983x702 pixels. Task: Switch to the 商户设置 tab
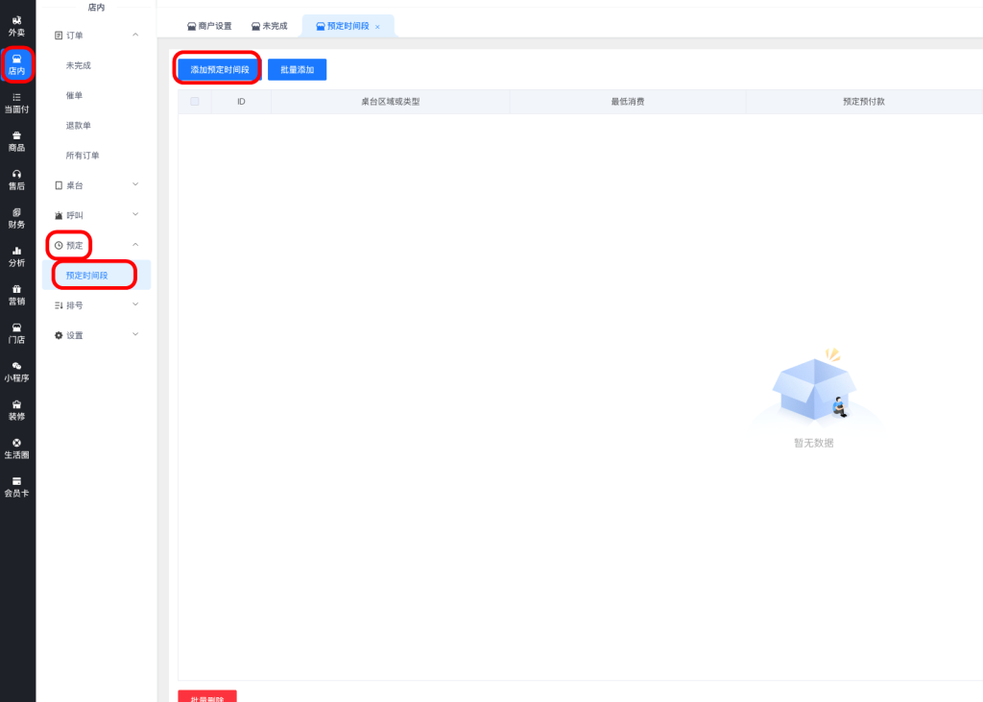point(209,26)
